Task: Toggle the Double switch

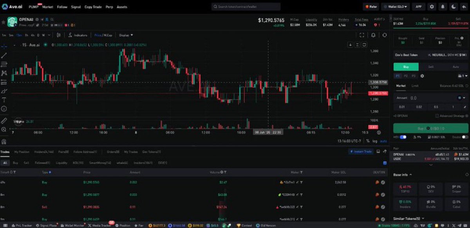Action: coord(465,137)
